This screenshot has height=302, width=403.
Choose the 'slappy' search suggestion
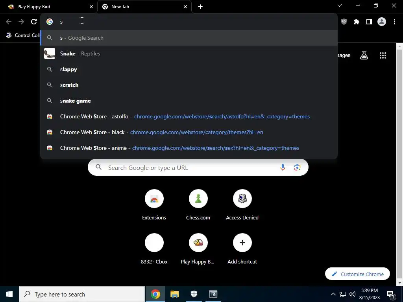[x=189, y=69]
